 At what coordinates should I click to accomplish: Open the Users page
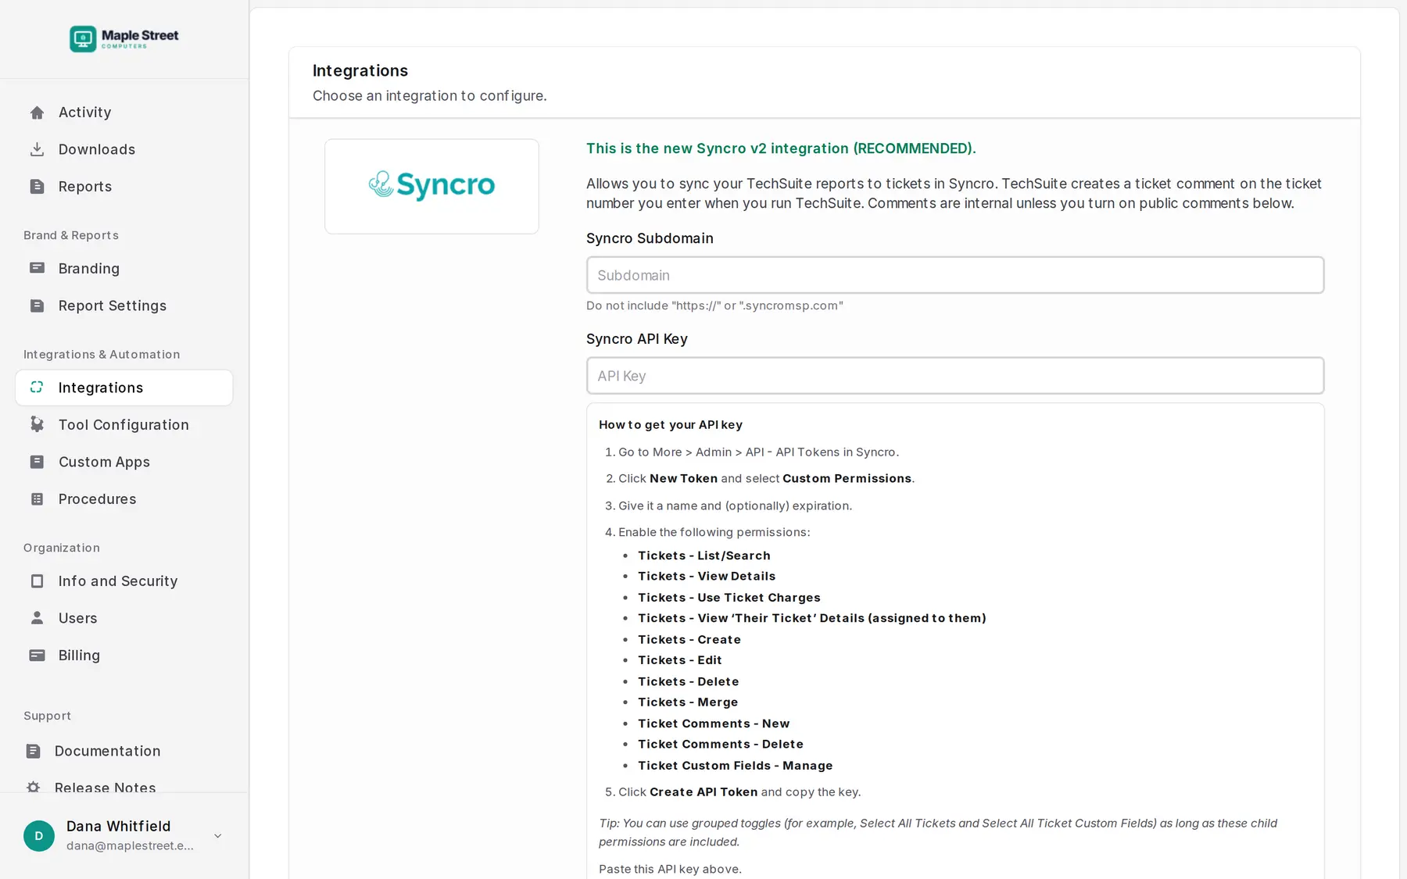[x=124, y=618]
